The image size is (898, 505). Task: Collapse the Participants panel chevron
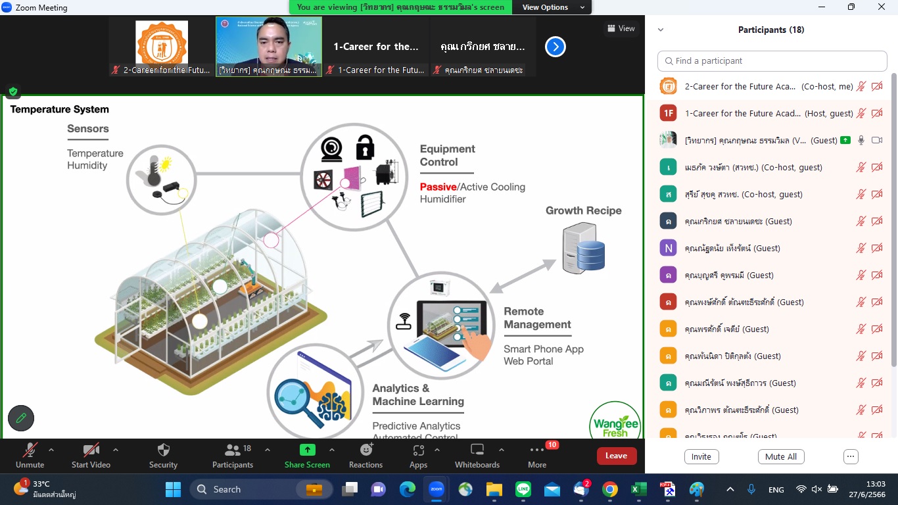661,30
